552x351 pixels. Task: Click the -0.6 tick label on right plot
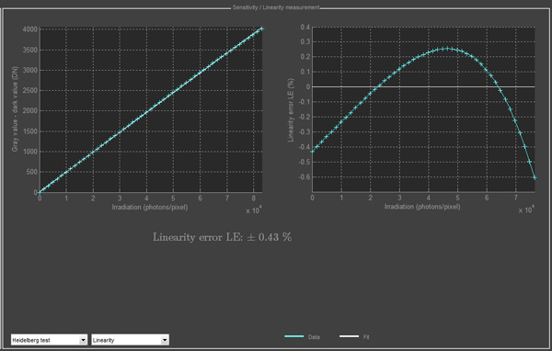coord(305,177)
